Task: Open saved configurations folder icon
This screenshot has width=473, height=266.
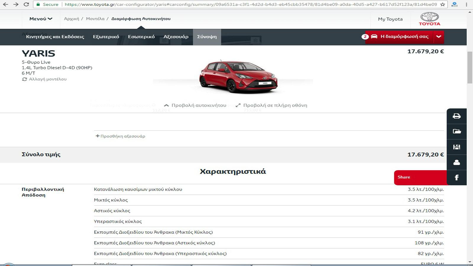Action: pyautogui.click(x=457, y=131)
